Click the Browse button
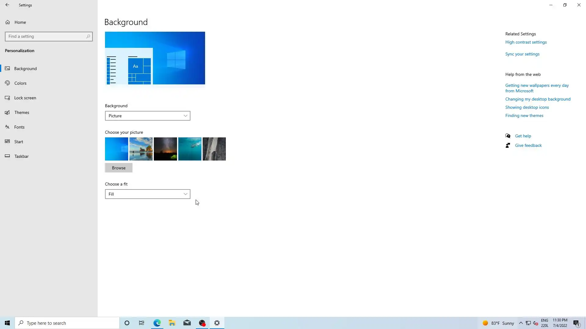This screenshot has width=586, height=329. 118,168
